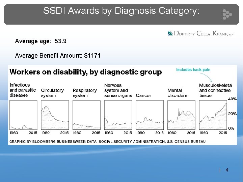Click 1960 under the Cancer chart

[x=140, y=133]
